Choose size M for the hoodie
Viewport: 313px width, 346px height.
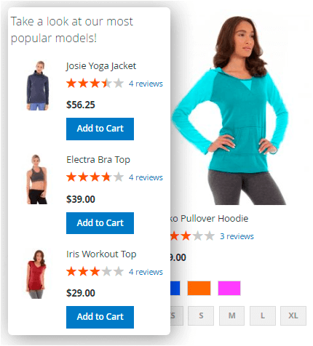point(231,315)
